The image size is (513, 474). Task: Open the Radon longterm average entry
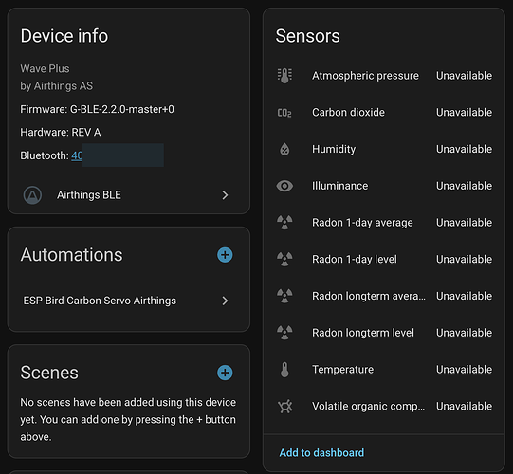[x=384, y=296]
